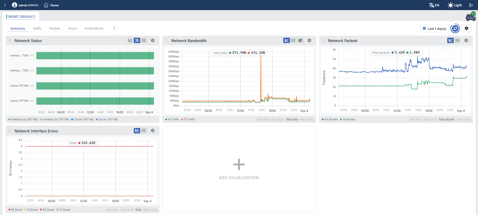The image size is (478, 215).
Task: Select Avg. value under Network Bandwidth
Action: [278, 119]
